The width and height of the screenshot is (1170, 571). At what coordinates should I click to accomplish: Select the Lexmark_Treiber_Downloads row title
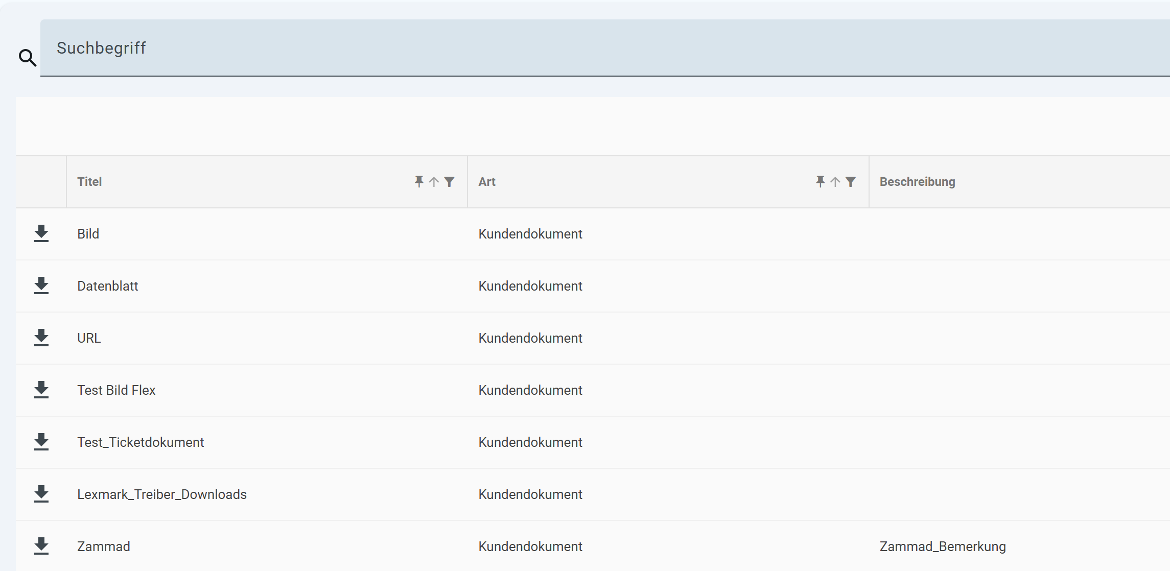click(x=162, y=494)
